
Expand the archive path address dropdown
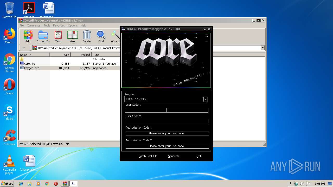pyautogui.click(x=262, y=48)
